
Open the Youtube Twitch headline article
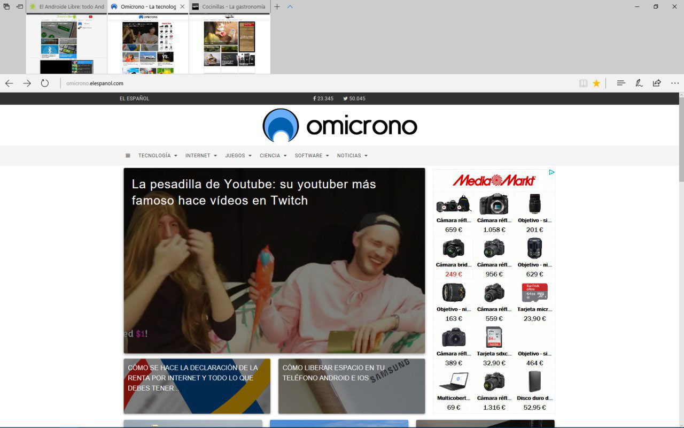click(254, 192)
